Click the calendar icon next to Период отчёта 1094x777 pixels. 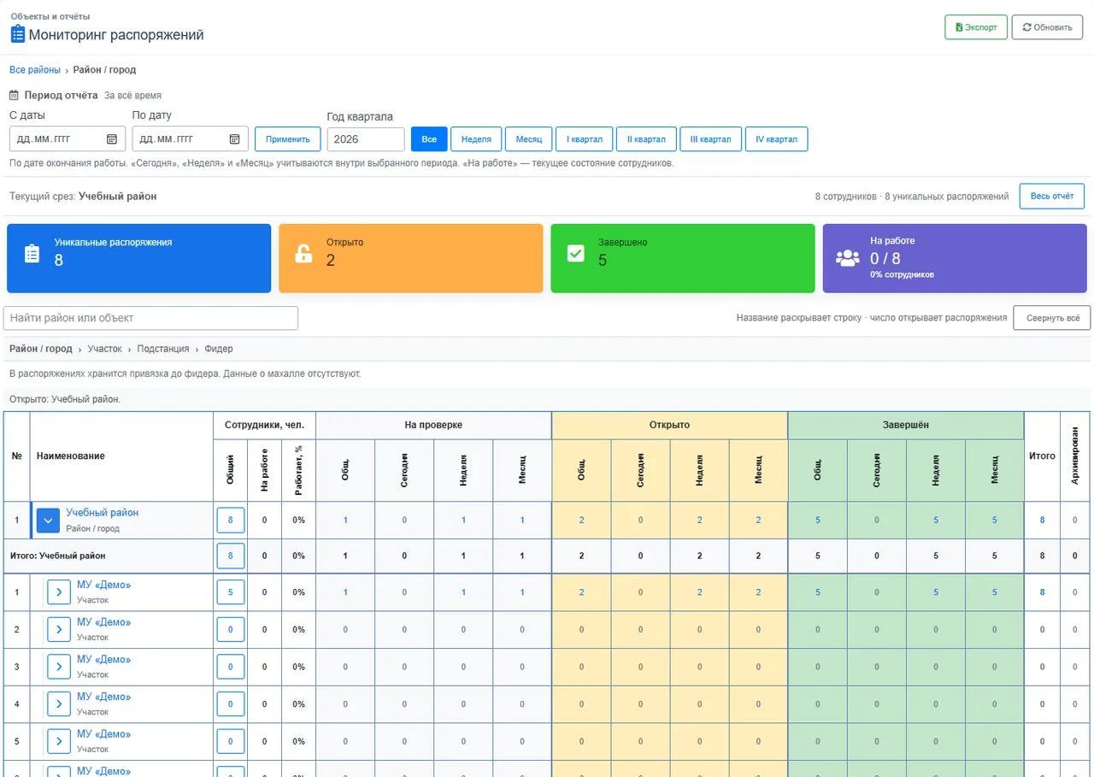click(15, 96)
